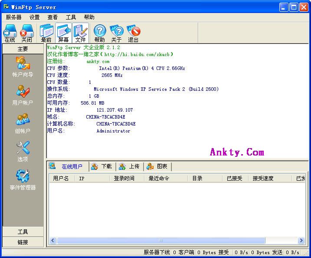This screenshot has height=258, width=311.
Task: Minimize the WinFtp Server window
Action: pyautogui.click(x=284, y=7)
